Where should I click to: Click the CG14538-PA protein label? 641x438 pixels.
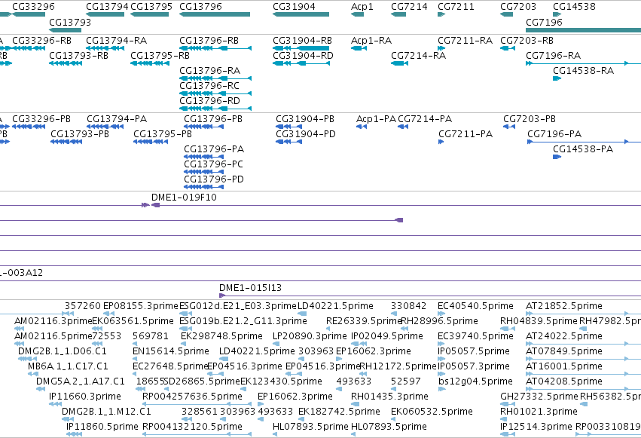click(583, 149)
